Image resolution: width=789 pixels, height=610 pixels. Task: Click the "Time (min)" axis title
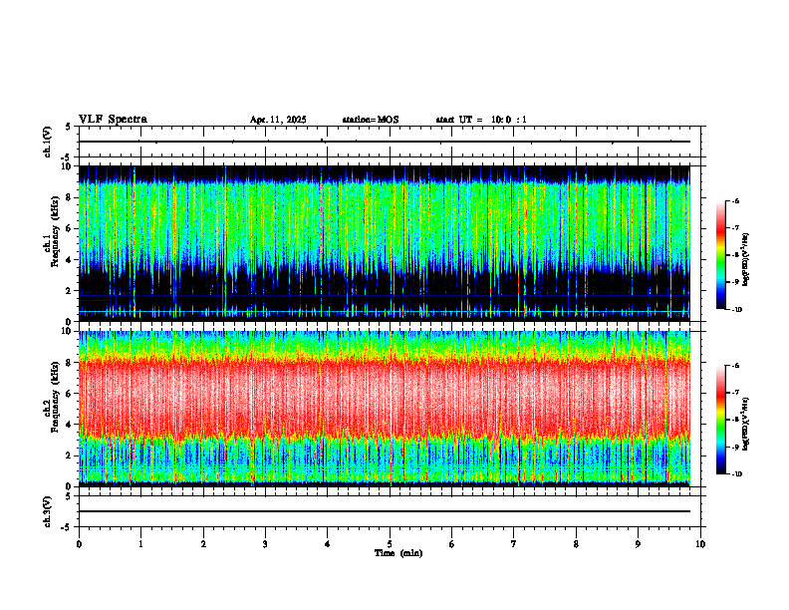tap(398, 553)
